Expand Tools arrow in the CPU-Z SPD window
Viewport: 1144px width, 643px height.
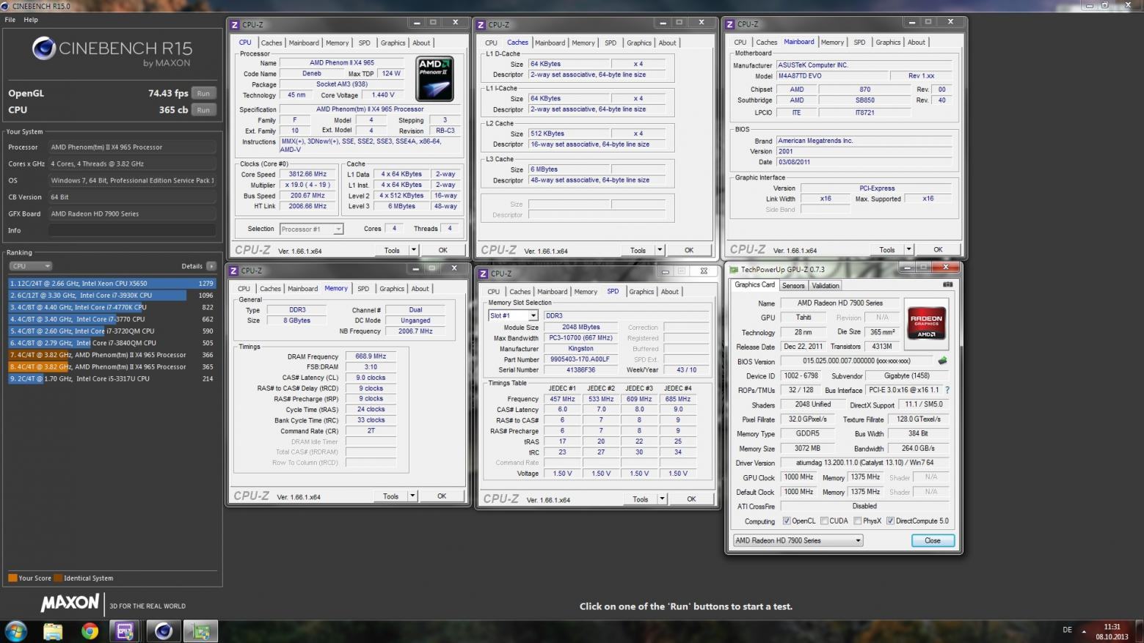662,499
